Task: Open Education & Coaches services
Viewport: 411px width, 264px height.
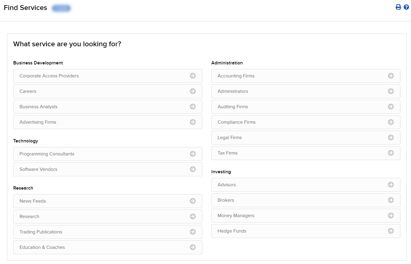Action: pyautogui.click(x=42, y=247)
